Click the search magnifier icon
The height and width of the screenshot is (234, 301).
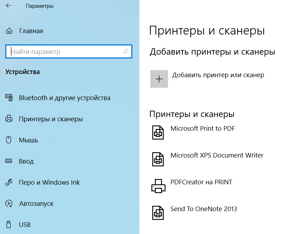click(x=126, y=51)
